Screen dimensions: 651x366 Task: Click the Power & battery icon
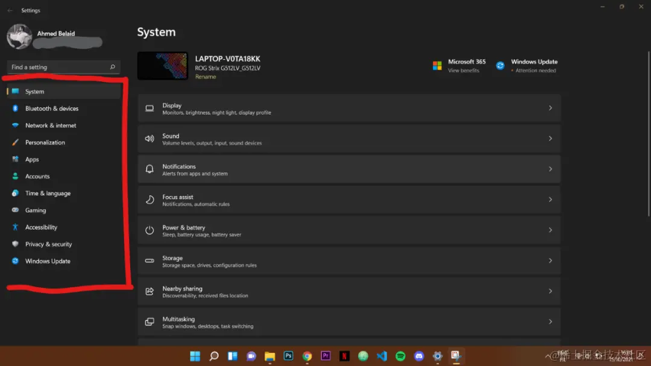[x=149, y=230]
